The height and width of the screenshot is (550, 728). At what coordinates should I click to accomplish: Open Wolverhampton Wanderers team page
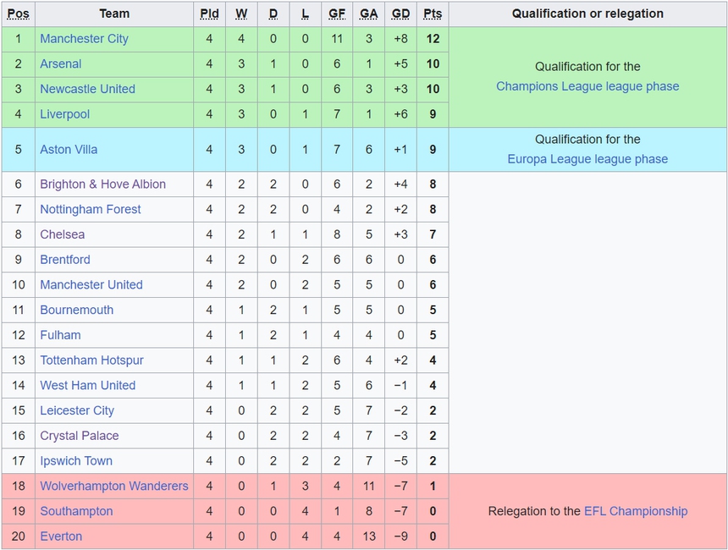(x=114, y=487)
